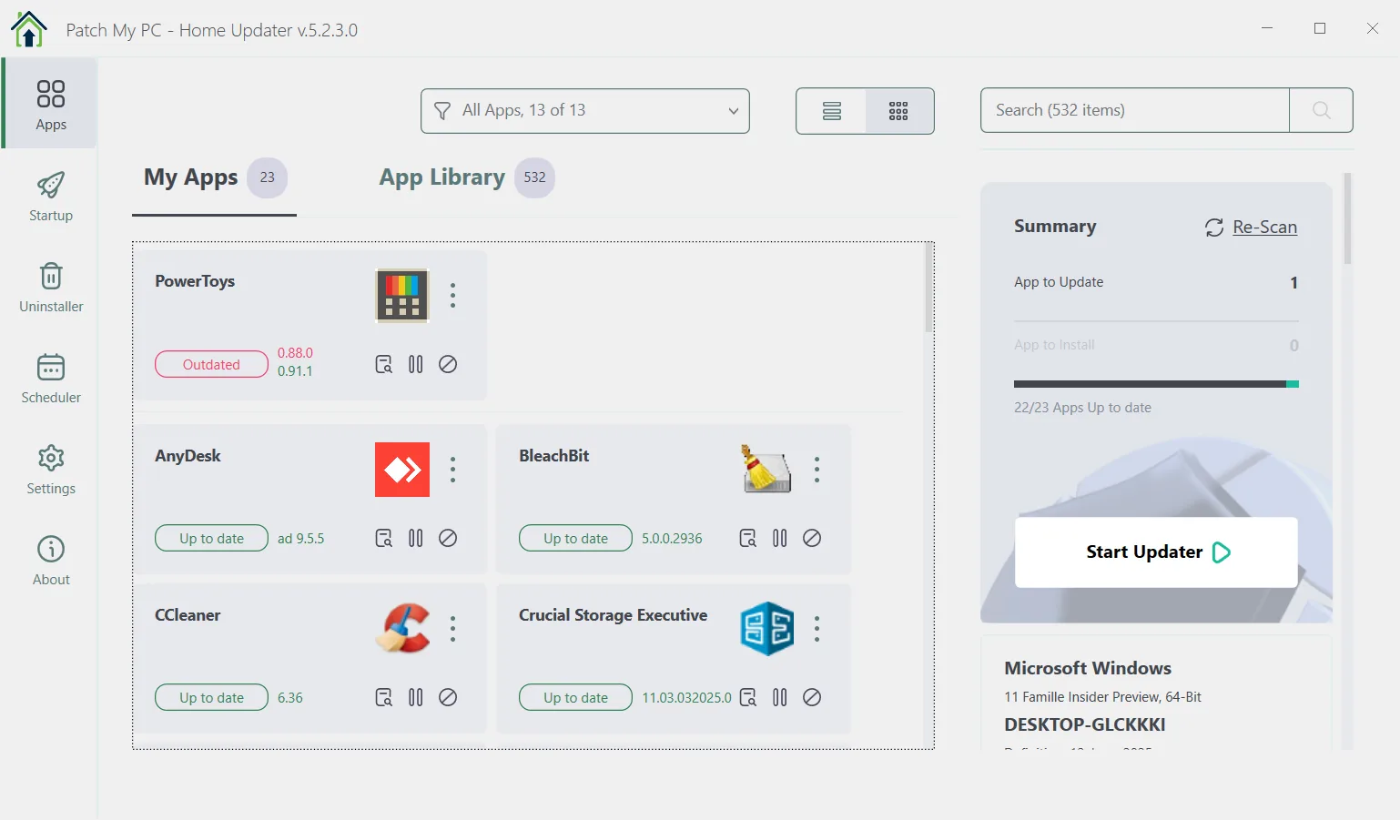Expand the apps filter selector
Screen dimensions: 1400x820
[x=732, y=110]
